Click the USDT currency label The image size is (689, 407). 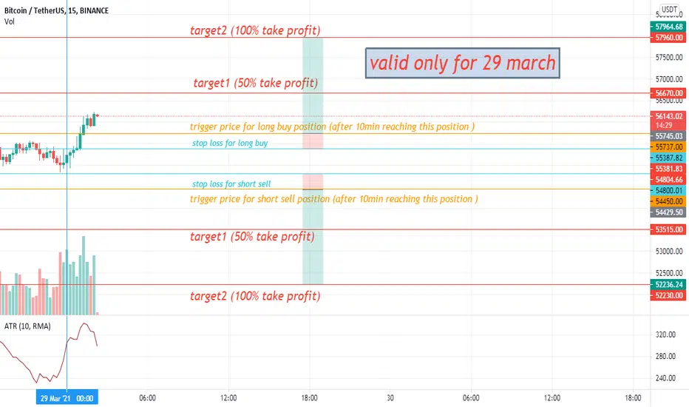click(669, 9)
